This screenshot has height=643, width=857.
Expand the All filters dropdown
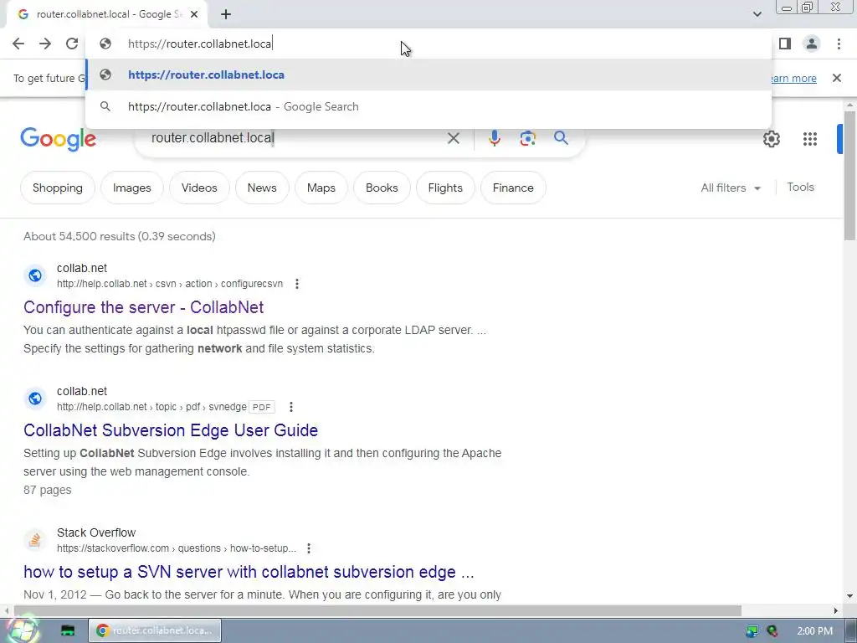pyautogui.click(x=731, y=188)
